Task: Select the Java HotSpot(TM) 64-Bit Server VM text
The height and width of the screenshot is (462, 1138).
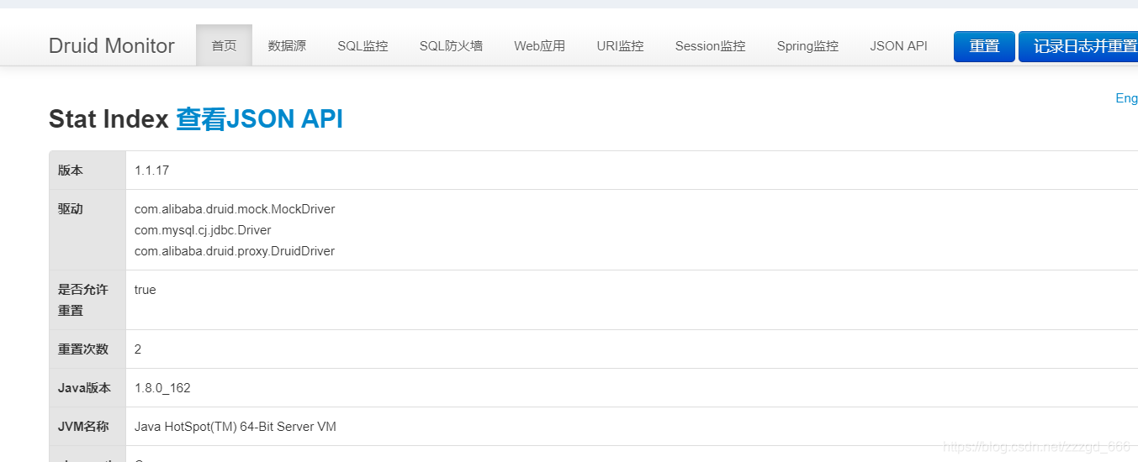Action: [x=236, y=427]
